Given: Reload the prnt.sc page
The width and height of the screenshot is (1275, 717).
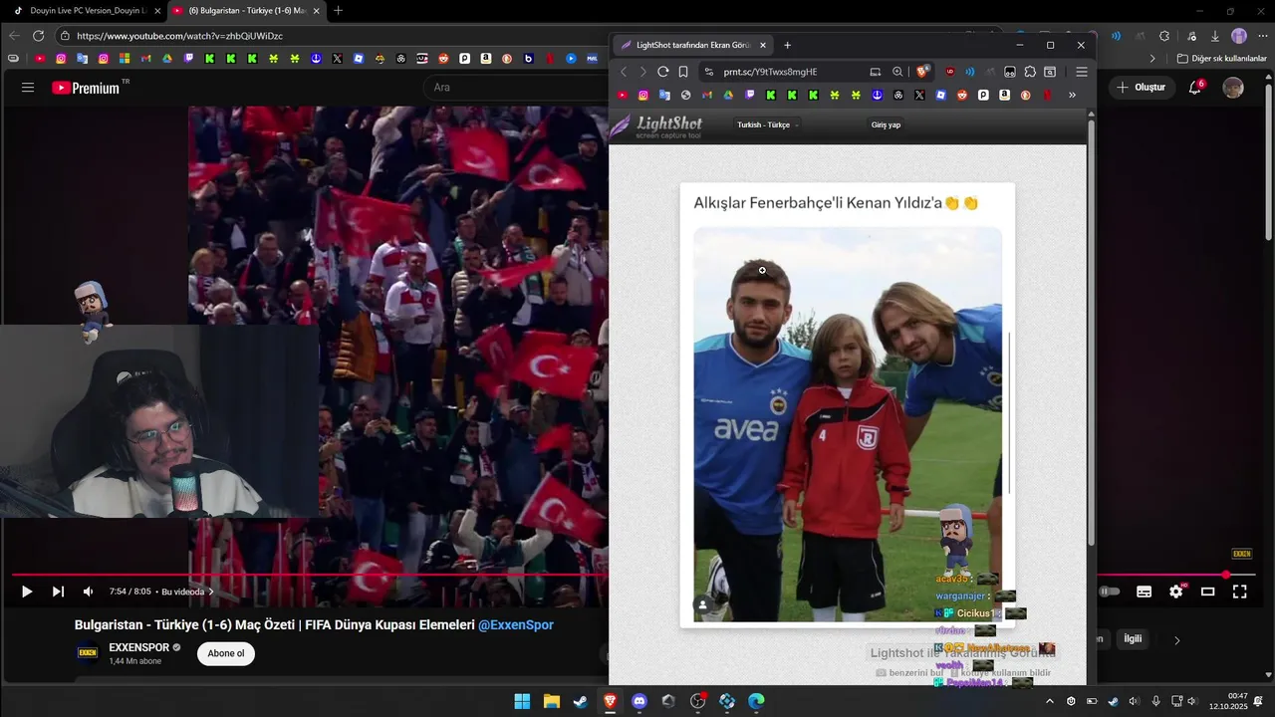Looking at the screenshot, I should coord(662,72).
